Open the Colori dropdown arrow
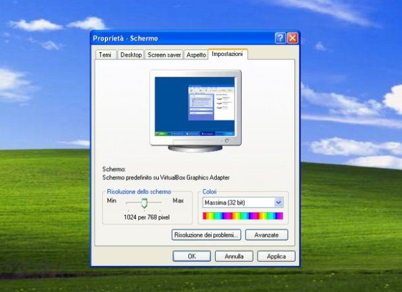Viewport: 402px width, 292px height. (x=279, y=202)
